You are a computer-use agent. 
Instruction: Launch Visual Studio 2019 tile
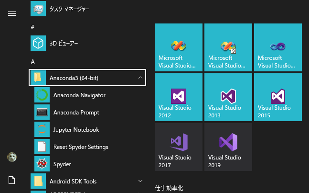[228, 147]
